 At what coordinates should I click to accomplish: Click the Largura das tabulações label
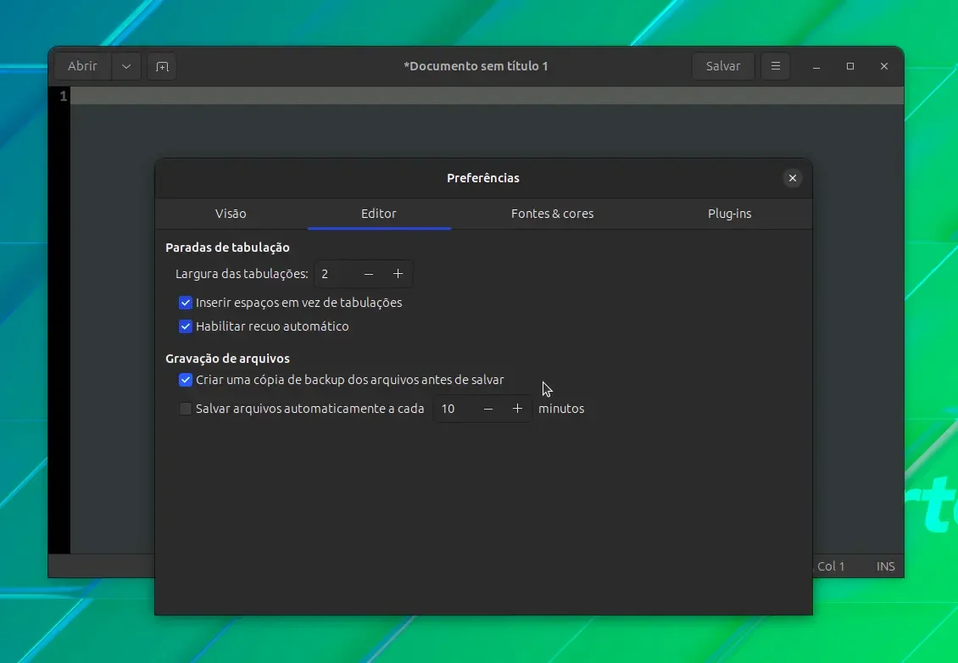[242, 274]
